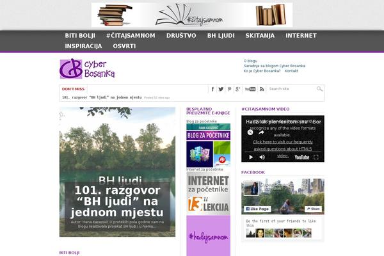Open Saradnja sa blogom Cyber Bosanka link
This screenshot has width=384, height=256.
(275, 66)
